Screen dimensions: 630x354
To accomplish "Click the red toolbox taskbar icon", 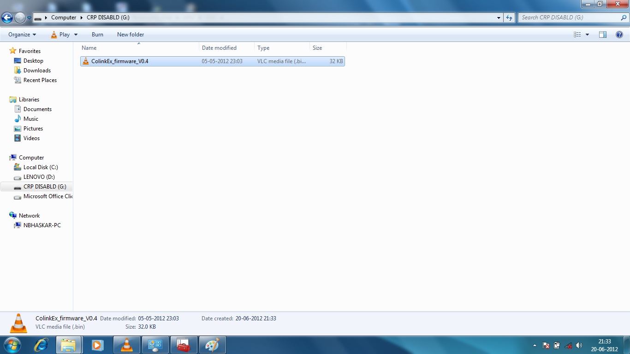I will (184, 345).
